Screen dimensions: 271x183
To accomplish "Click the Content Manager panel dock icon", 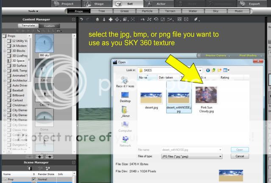I will click(74, 19).
